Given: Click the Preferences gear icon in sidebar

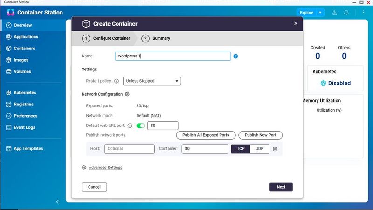Looking at the screenshot, I should [x=8, y=116].
